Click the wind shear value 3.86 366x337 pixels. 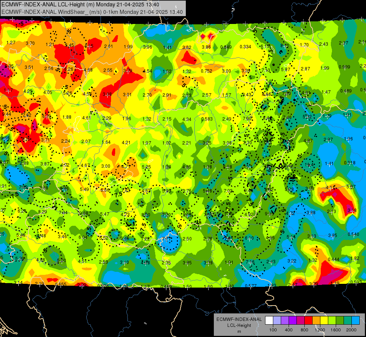(x=206, y=47)
